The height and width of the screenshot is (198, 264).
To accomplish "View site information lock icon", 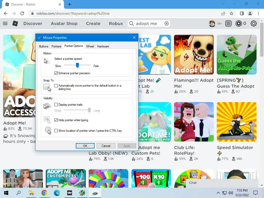I will 32,13.
